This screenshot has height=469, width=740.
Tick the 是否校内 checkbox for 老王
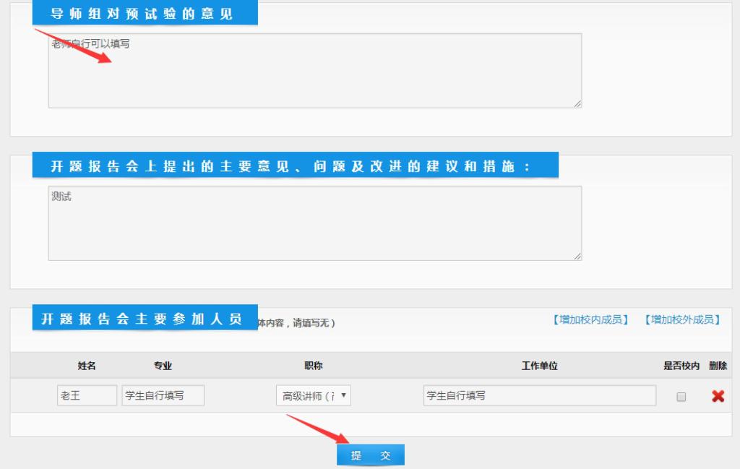click(x=681, y=397)
